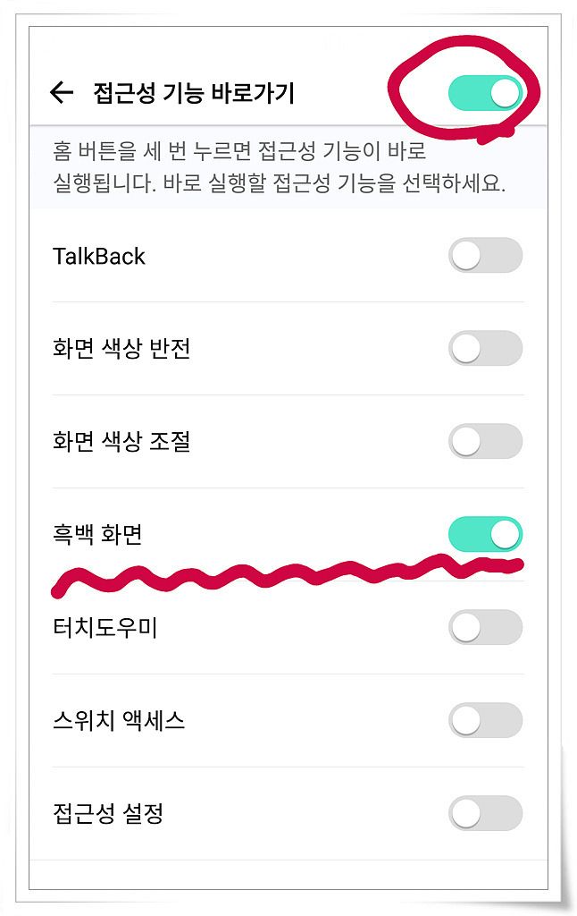Select the 스위치 액세스 label

pos(119,720)
